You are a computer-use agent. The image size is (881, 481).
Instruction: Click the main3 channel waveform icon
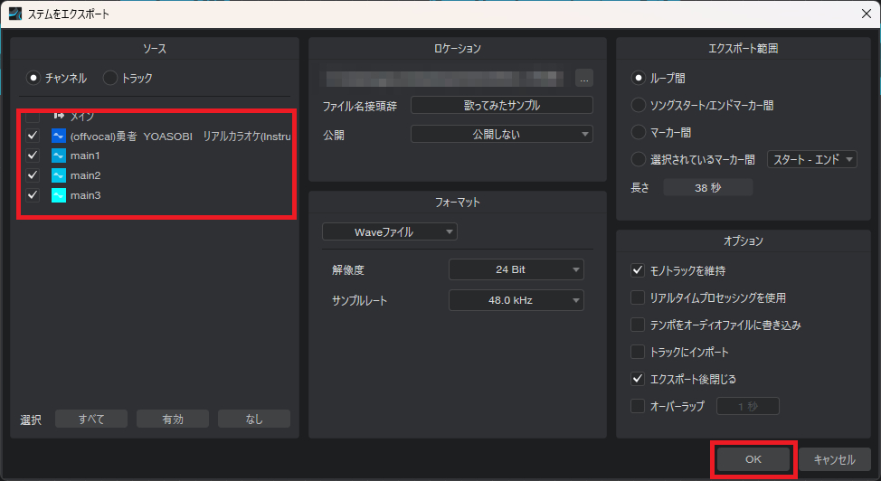(x=59, y=195)
